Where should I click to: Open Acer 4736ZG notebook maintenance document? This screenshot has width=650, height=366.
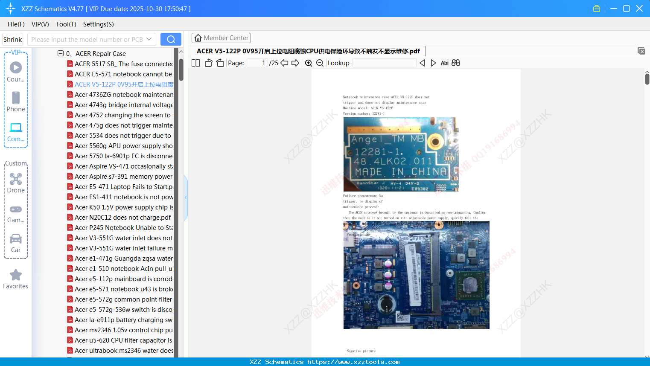coord(120,95)
